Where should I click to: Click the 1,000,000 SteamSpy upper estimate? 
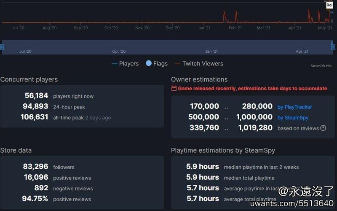(x=254, y=117)
